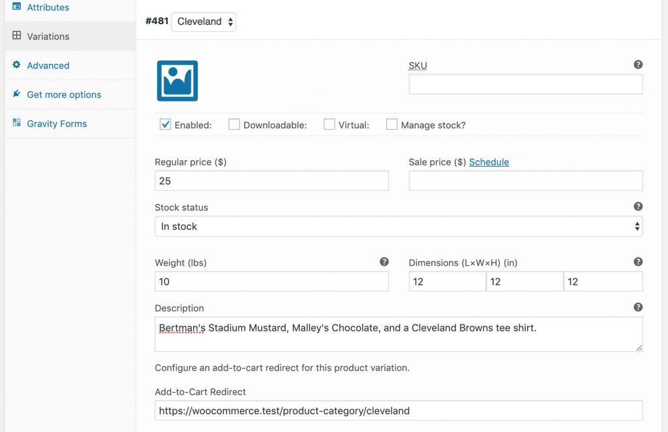Show help tooltip for Weight
The width and height of the screenshot is (668, 432).
pos(384,262)
